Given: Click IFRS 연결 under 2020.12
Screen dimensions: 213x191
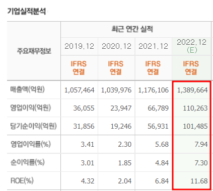Looking at the screenshot, I should (x=116, y=68).
